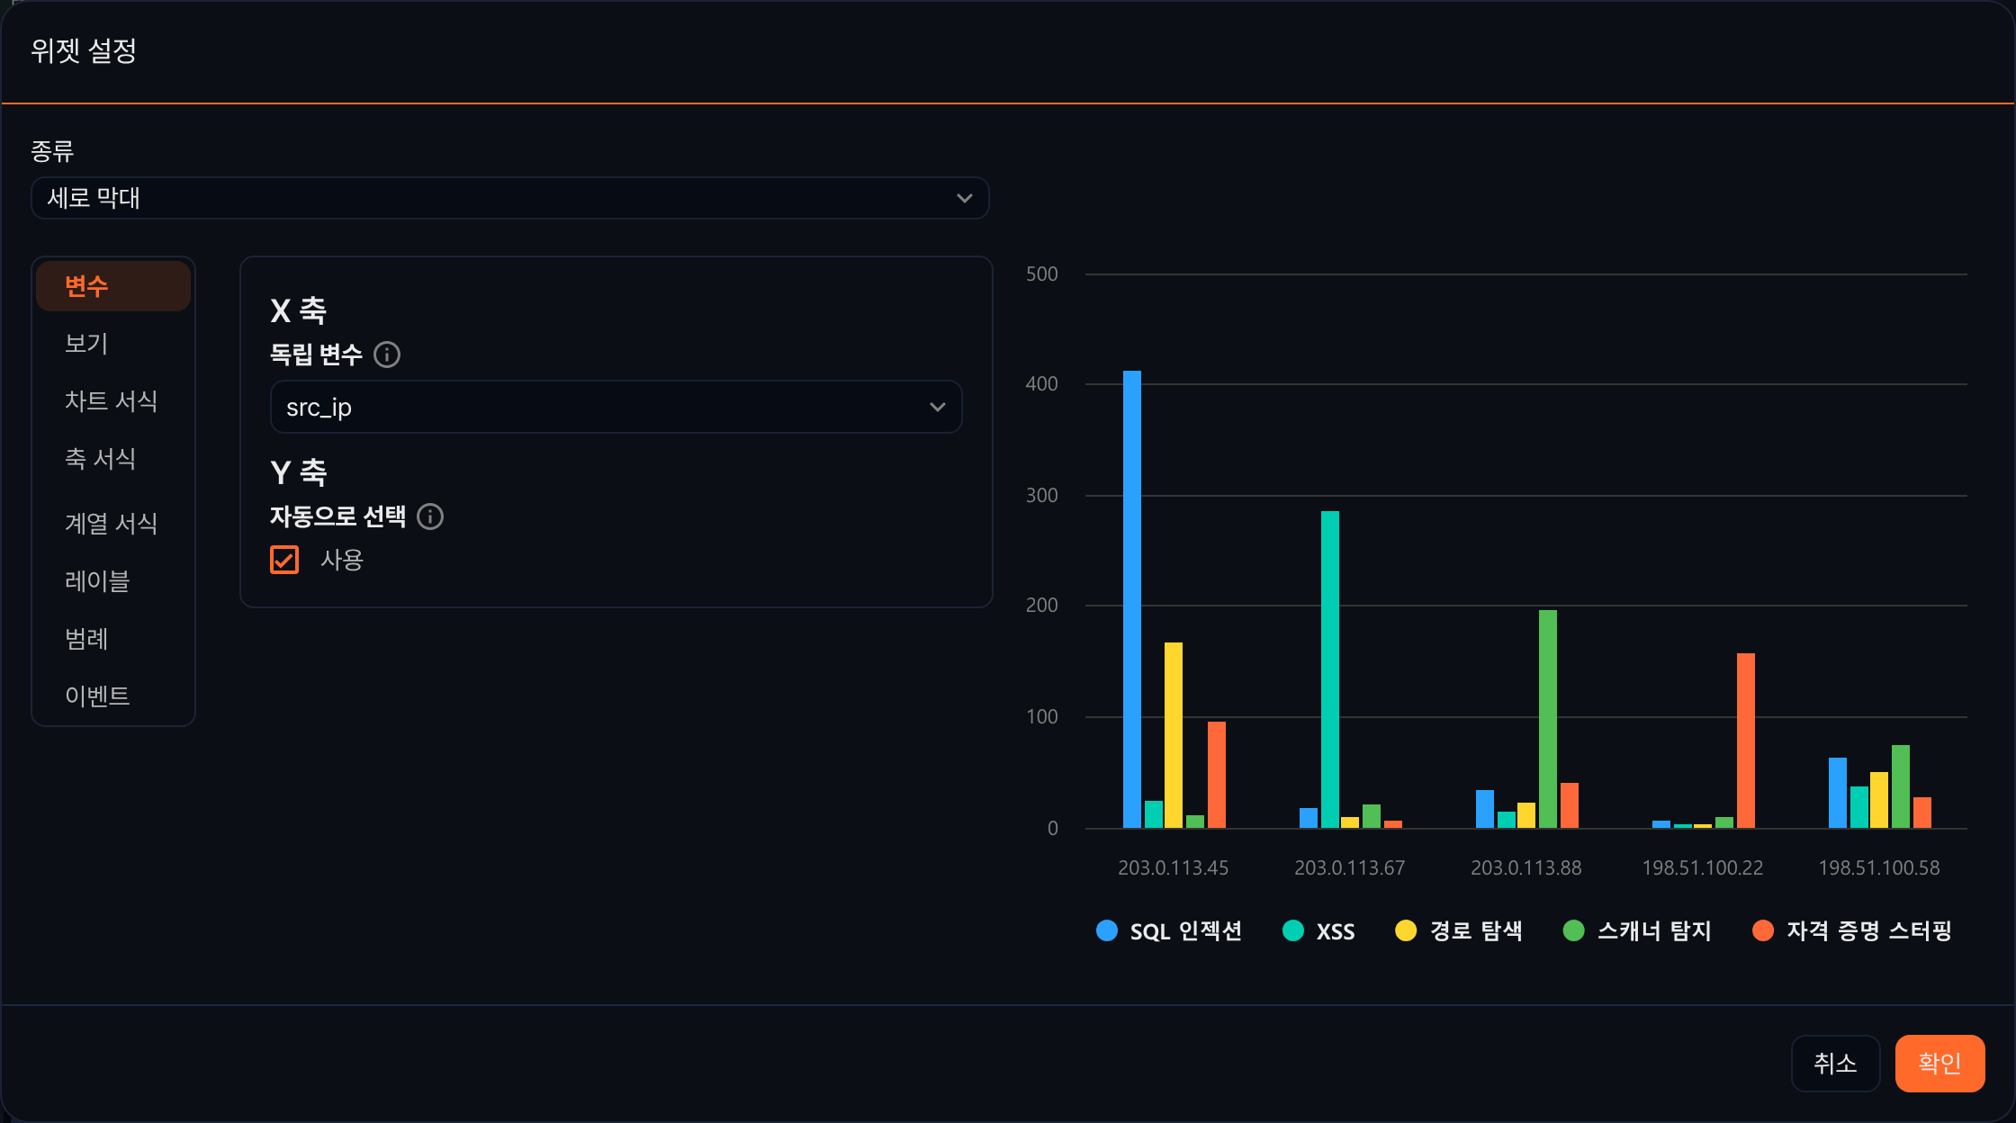Screen dimensions: 2016x1123
Task: Switch to the 보기 tab
Action: [x=113, y=344]
